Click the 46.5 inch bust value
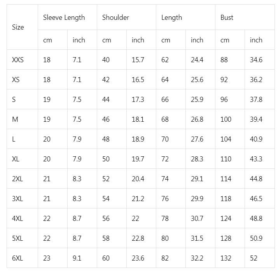The image size is (278, 273). [x=256, y=199]
